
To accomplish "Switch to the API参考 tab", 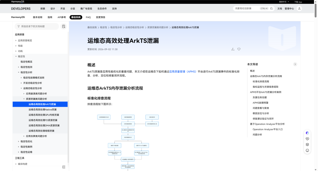I will [x=62, y=17].
